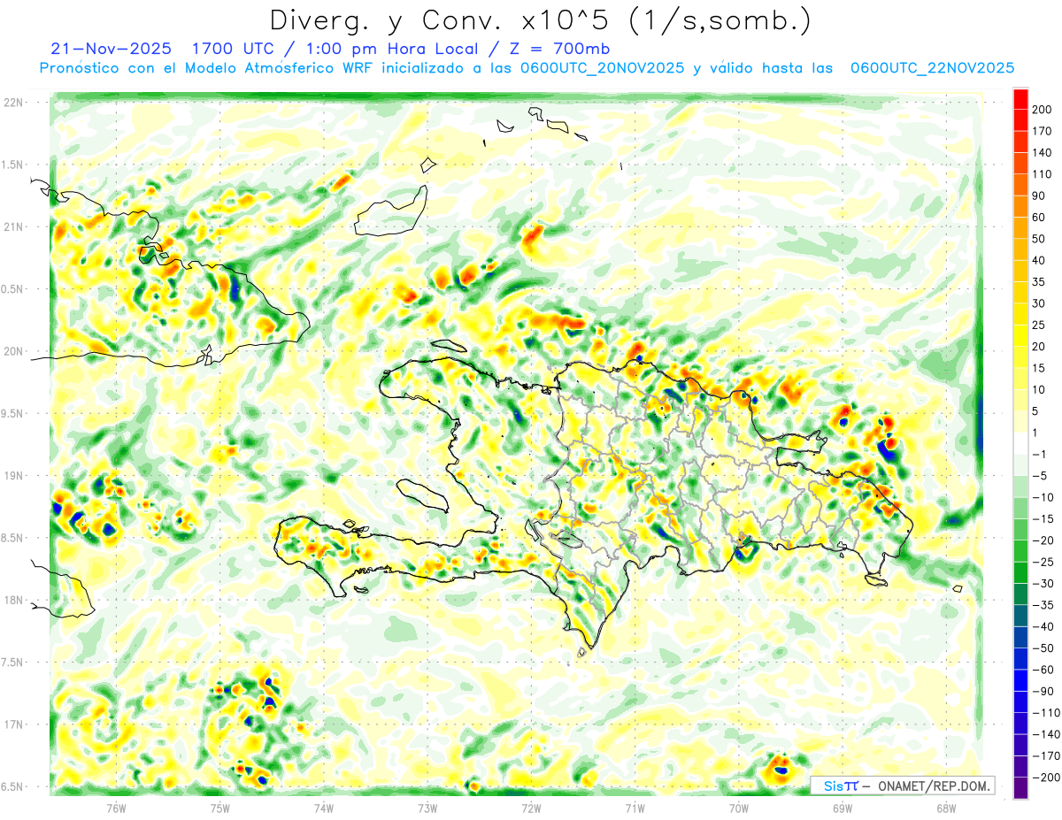Click the -90 value on the color scale
Viewport: 1062px width, 820px height.
coord(1043,690)
